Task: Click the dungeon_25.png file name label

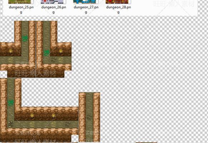Action: point(21,10)
